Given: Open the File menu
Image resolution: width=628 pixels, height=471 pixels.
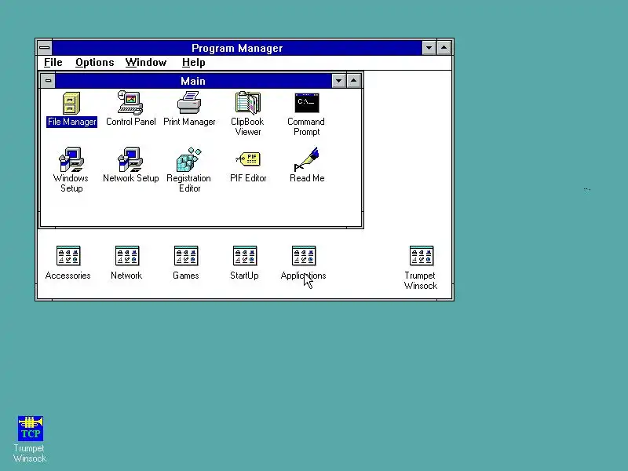Looking at the screenshot, I should click(x=53, y=63).
